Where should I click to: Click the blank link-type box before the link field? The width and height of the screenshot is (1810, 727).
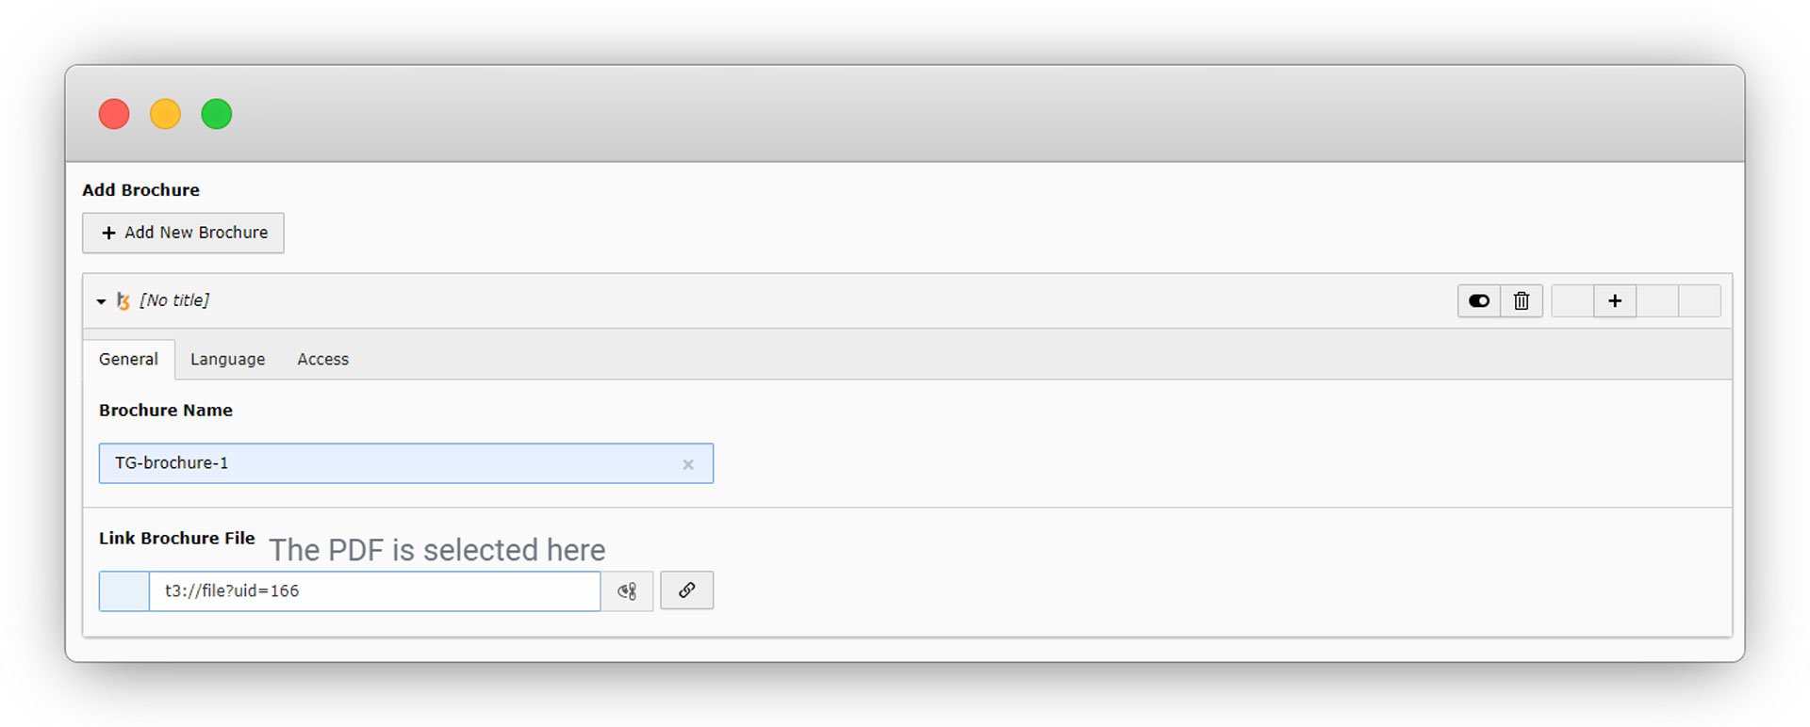pos(123,591)
